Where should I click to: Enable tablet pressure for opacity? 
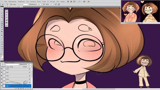(x=44, y=4)
